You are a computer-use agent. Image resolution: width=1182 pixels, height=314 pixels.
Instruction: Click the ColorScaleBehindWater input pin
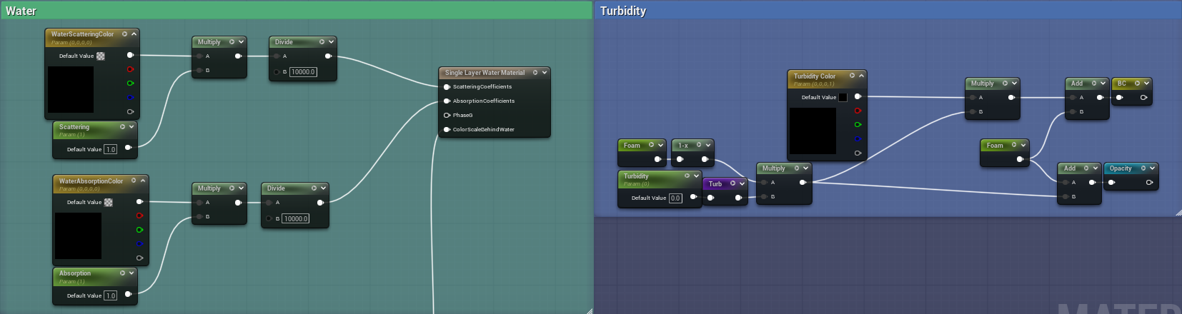tap(447, 130)
